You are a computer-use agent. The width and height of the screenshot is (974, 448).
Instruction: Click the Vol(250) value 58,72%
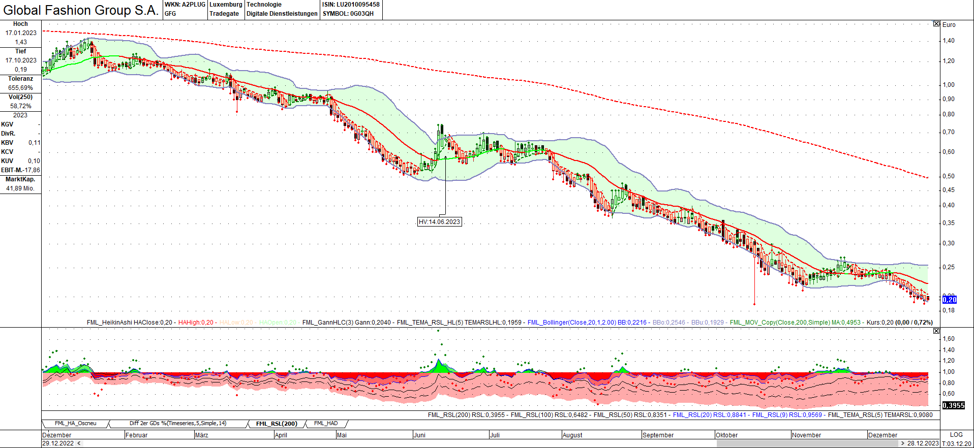pyautogui.click(x=21, y=106)
